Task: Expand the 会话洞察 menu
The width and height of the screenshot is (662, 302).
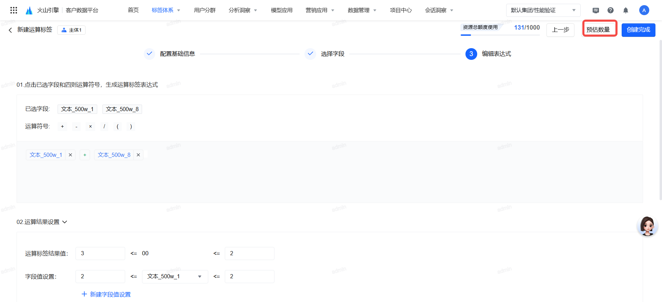Action: [439, 10]
